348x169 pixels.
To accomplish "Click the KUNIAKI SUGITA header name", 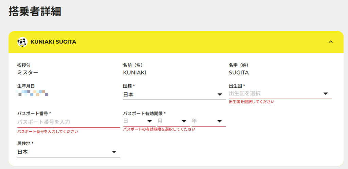I will tap(53, 42).
